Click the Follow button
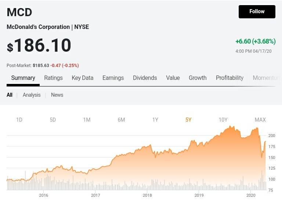This screenshot has width=282, height=207. (257, 11)
